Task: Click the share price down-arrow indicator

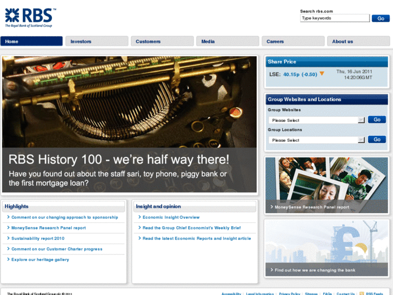Action: click(x=322, y=74)
